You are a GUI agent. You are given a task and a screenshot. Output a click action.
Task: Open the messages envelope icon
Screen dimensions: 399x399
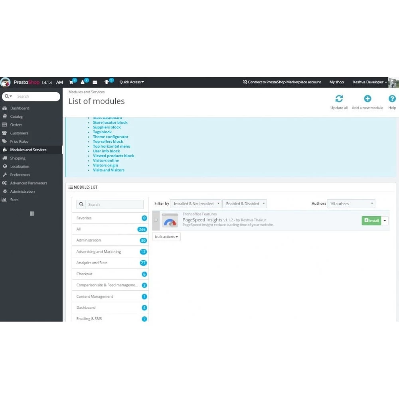[95, 82]
